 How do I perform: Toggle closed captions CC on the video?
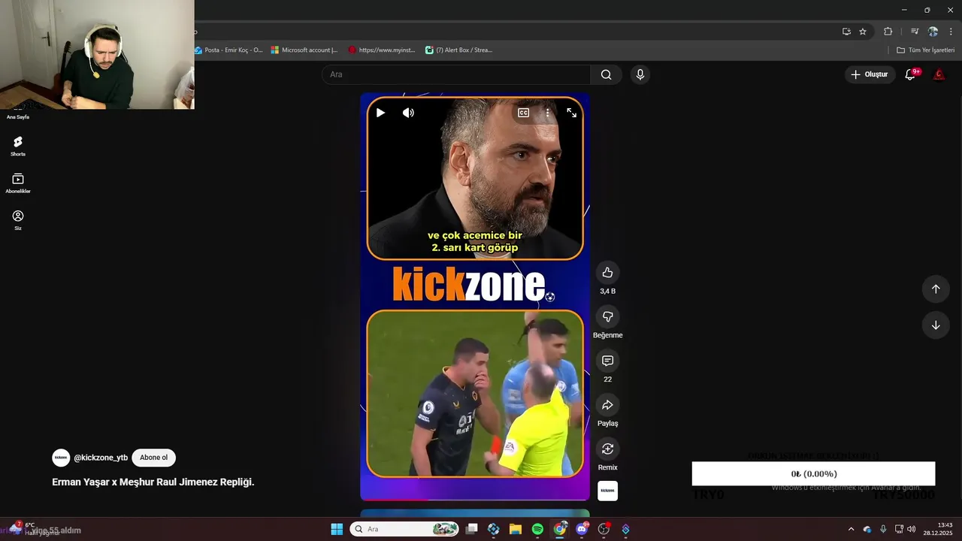523,113
